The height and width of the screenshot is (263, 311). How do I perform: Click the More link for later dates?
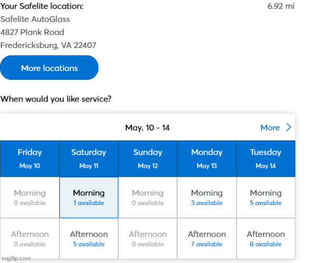270,127
